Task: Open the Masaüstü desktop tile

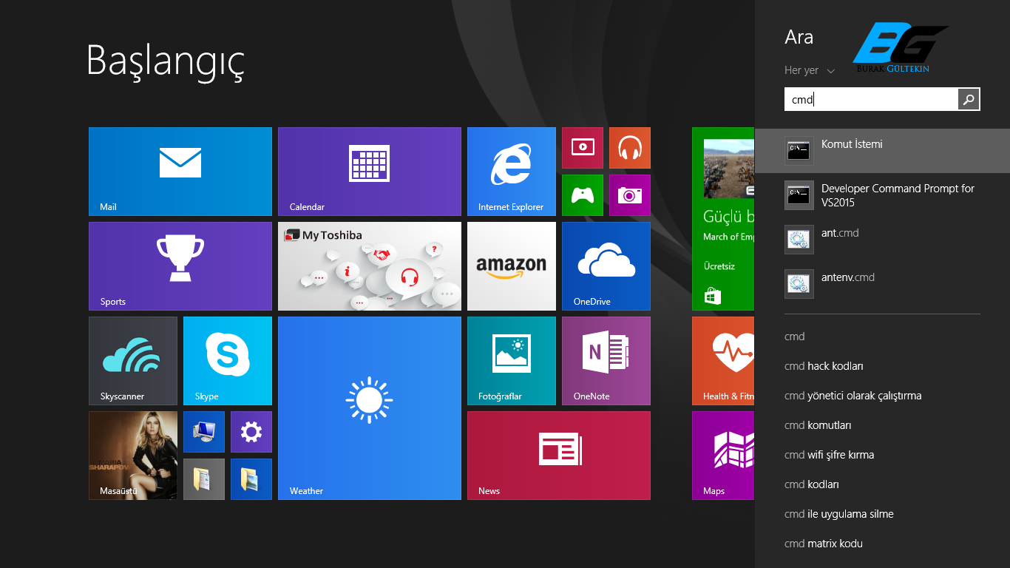Action: click(x=133, y=456)
